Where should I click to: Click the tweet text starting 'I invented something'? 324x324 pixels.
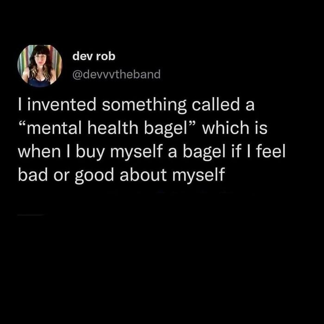coord(152,140)
